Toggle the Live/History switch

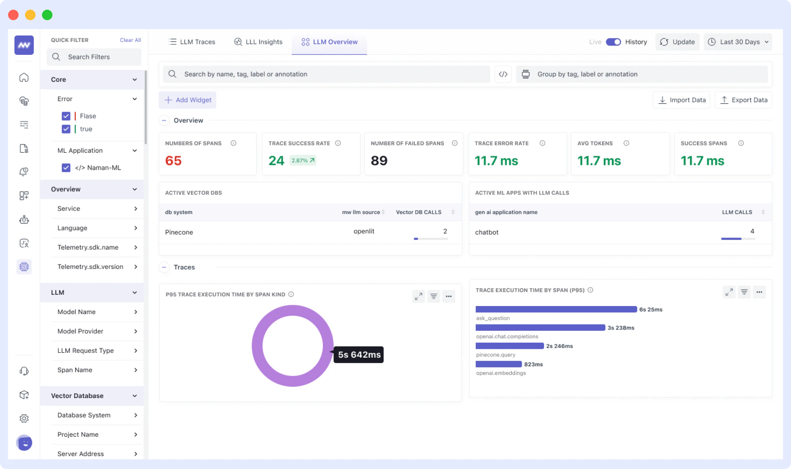click(x=613, y=42)
